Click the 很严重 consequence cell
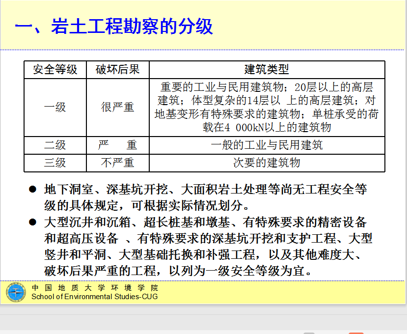The height and width of the screenshot is (334, 407). coord(118,107)
